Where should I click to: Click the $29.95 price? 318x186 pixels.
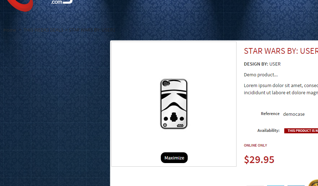coord(259,159)
